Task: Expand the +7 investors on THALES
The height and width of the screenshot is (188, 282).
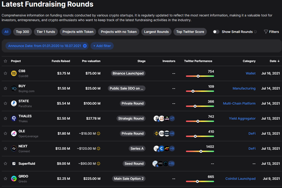Action: (172, 118)
